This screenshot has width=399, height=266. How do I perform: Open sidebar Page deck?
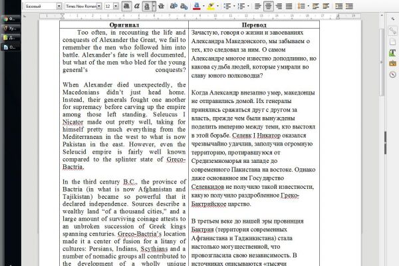[392, 41]
